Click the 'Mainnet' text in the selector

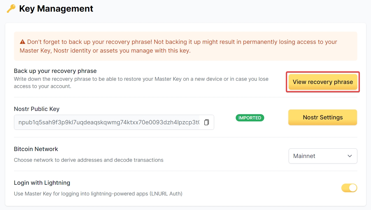304,156
